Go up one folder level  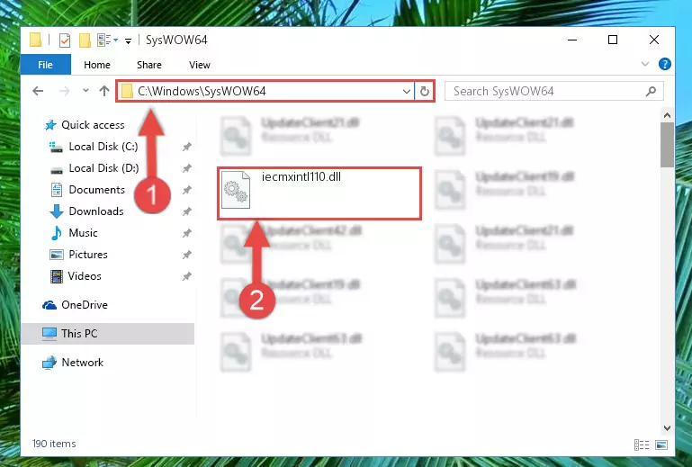[x=104, y=91]
